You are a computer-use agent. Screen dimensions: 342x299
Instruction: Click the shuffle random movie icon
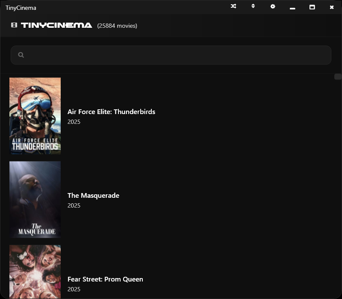[233, 6]
